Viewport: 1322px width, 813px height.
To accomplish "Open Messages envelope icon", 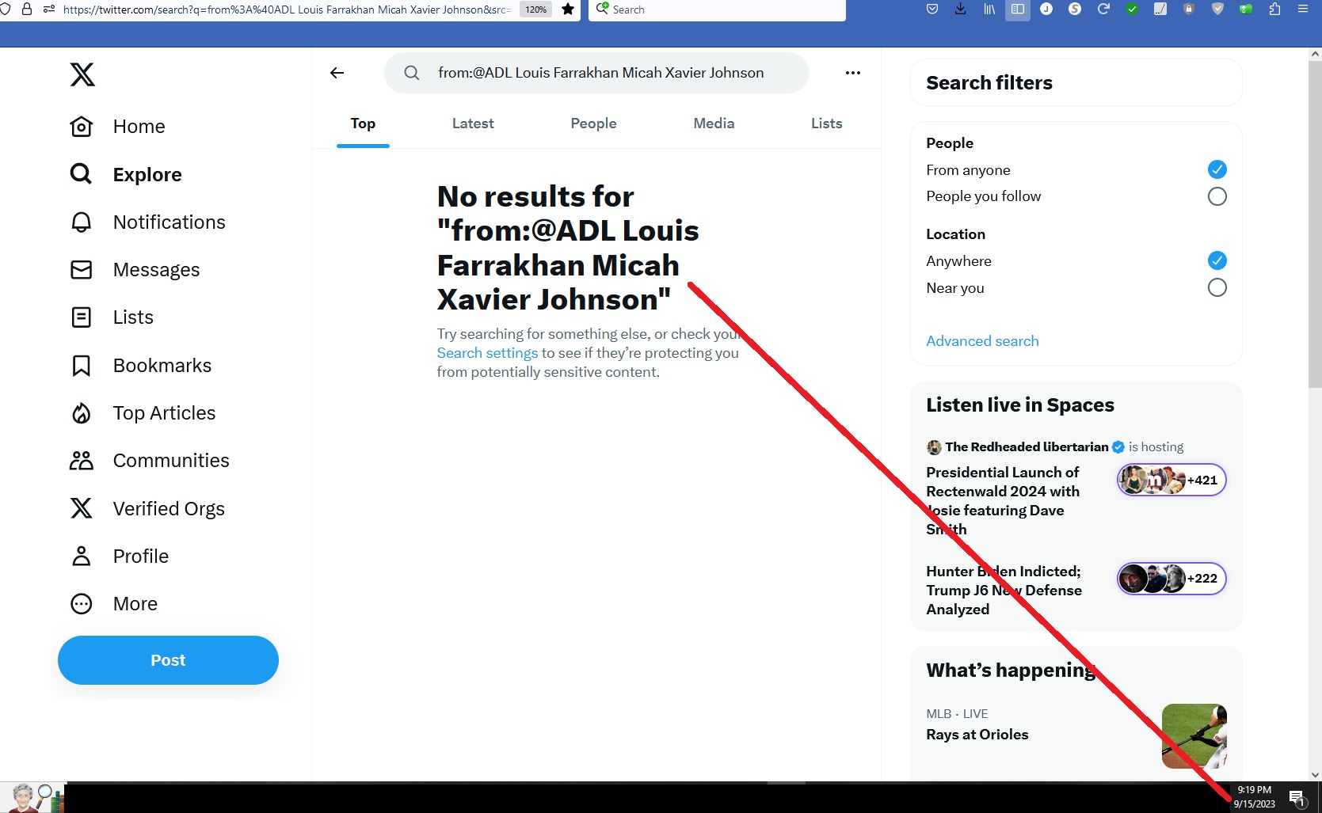I will (x=82, y=270).
